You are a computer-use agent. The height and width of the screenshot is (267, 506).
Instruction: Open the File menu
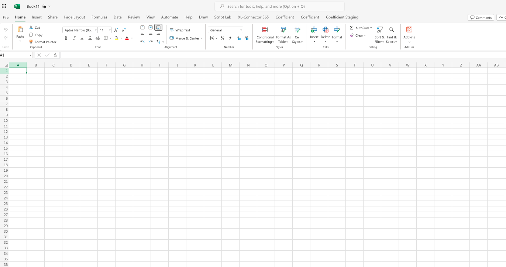(x=6, y=17)
